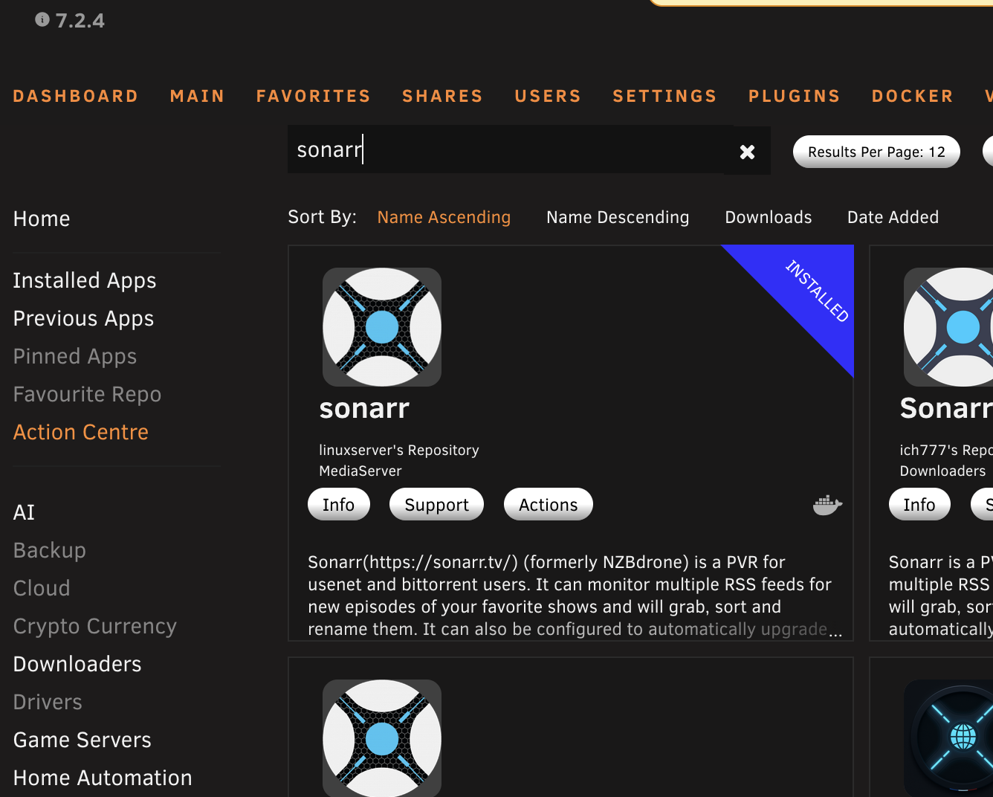Viewport: 993px width, 797px height.
Task: Click the sonarr app title
Action: tap(364, 409)
